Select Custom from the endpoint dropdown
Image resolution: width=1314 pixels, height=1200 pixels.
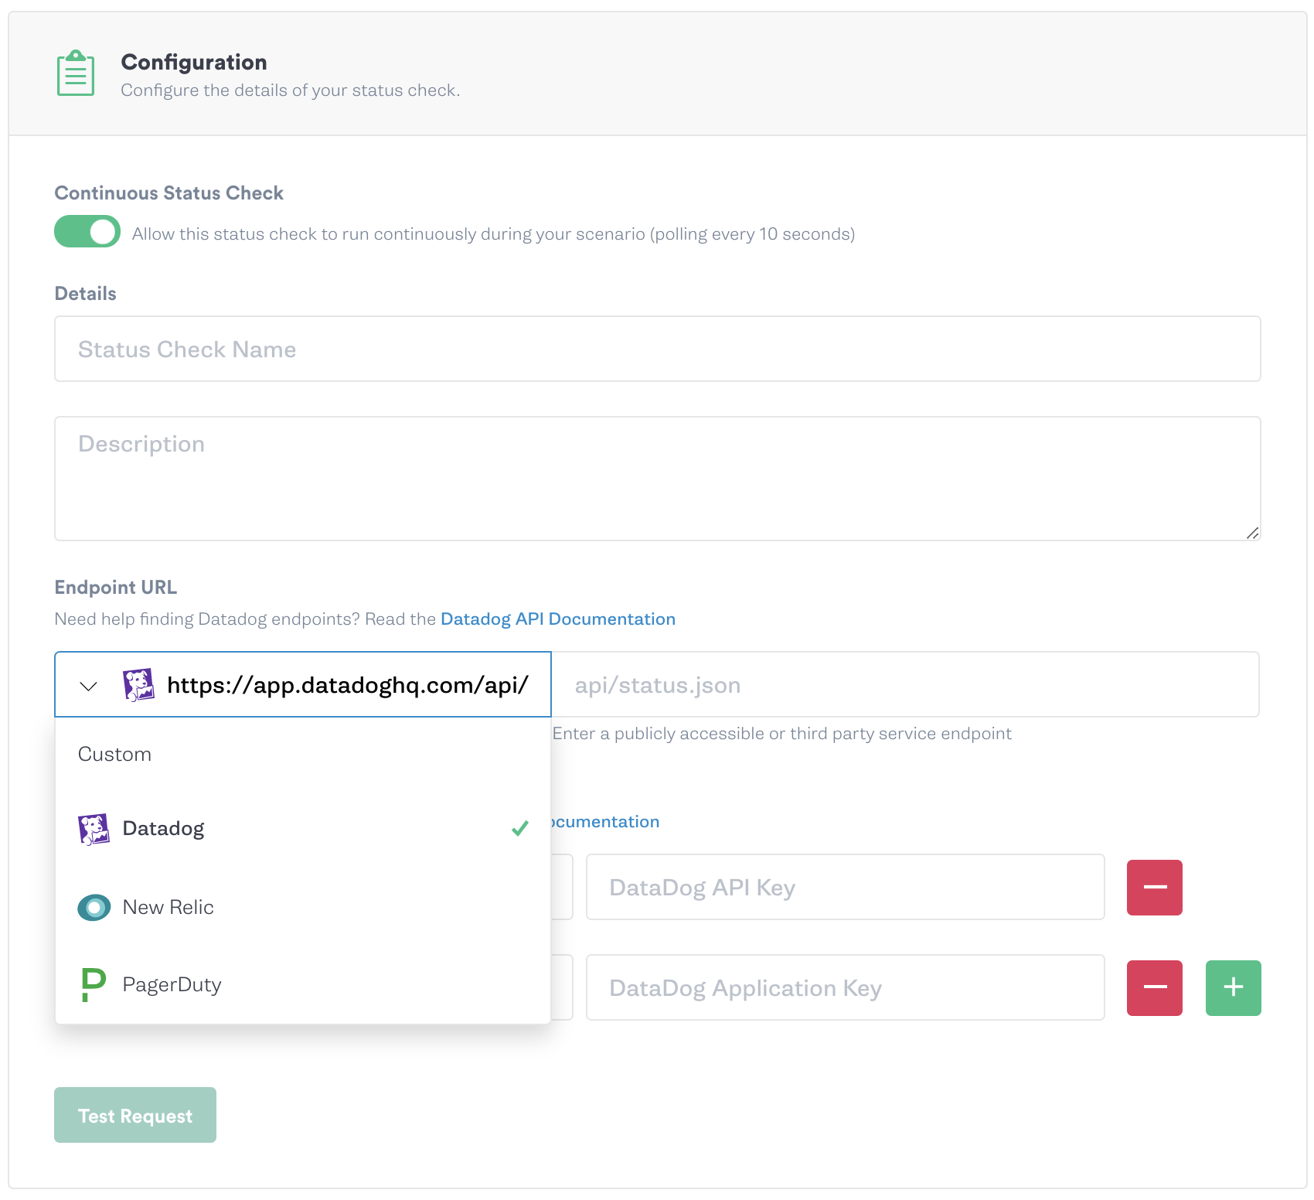click(x=114, y=754)
